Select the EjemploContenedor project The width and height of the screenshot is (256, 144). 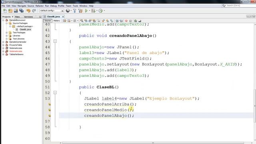18,42
